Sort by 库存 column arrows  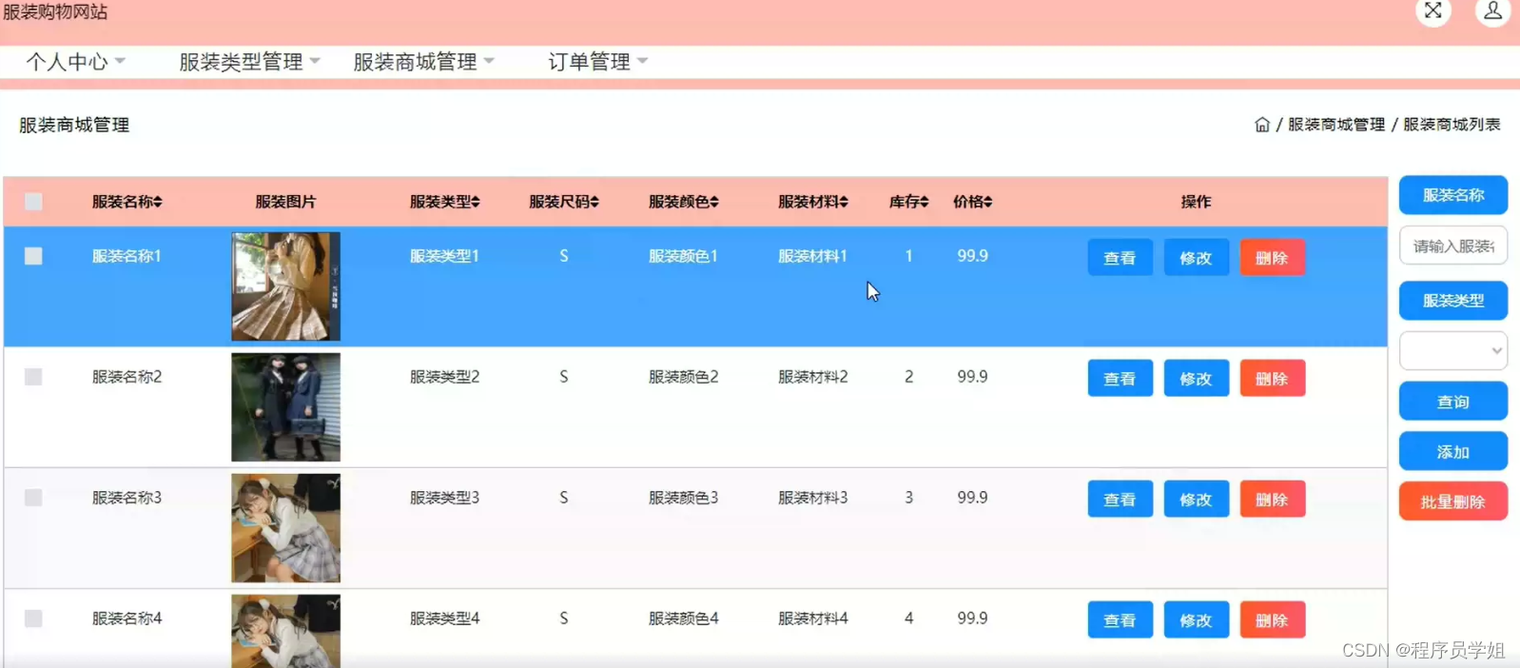pyautogui.click(x=925, y=202)
